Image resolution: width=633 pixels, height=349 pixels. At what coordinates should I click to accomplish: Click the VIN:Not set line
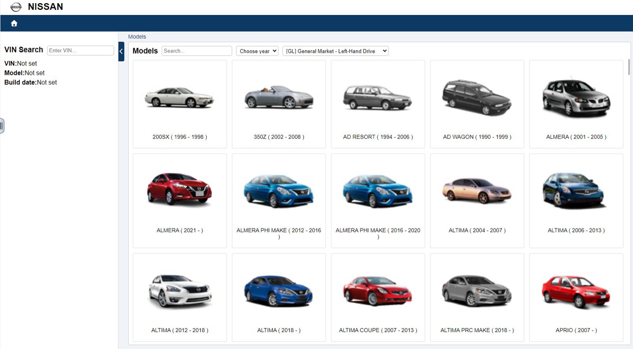21,63
